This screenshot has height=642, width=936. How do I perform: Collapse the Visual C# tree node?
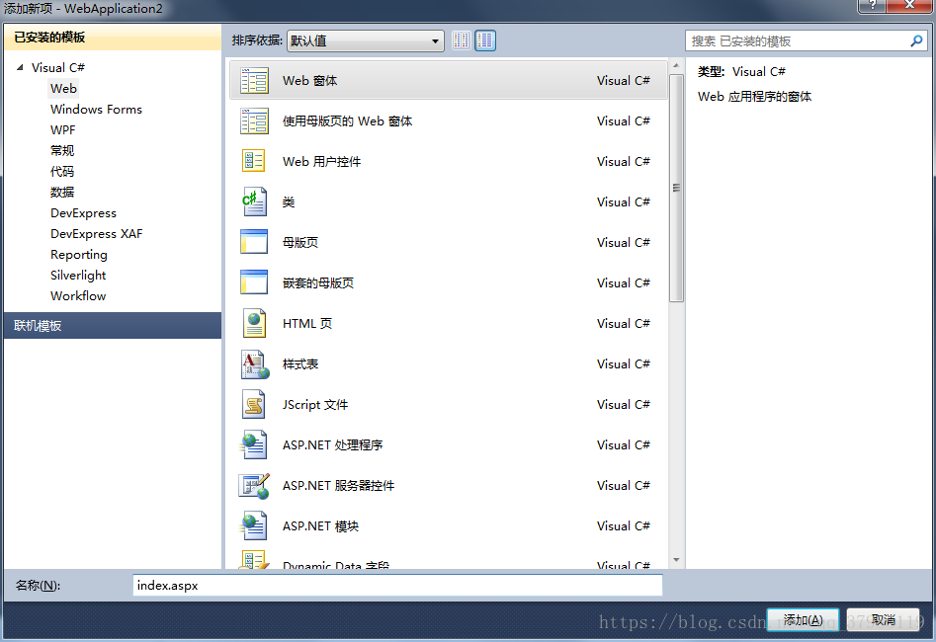point(20,67)
